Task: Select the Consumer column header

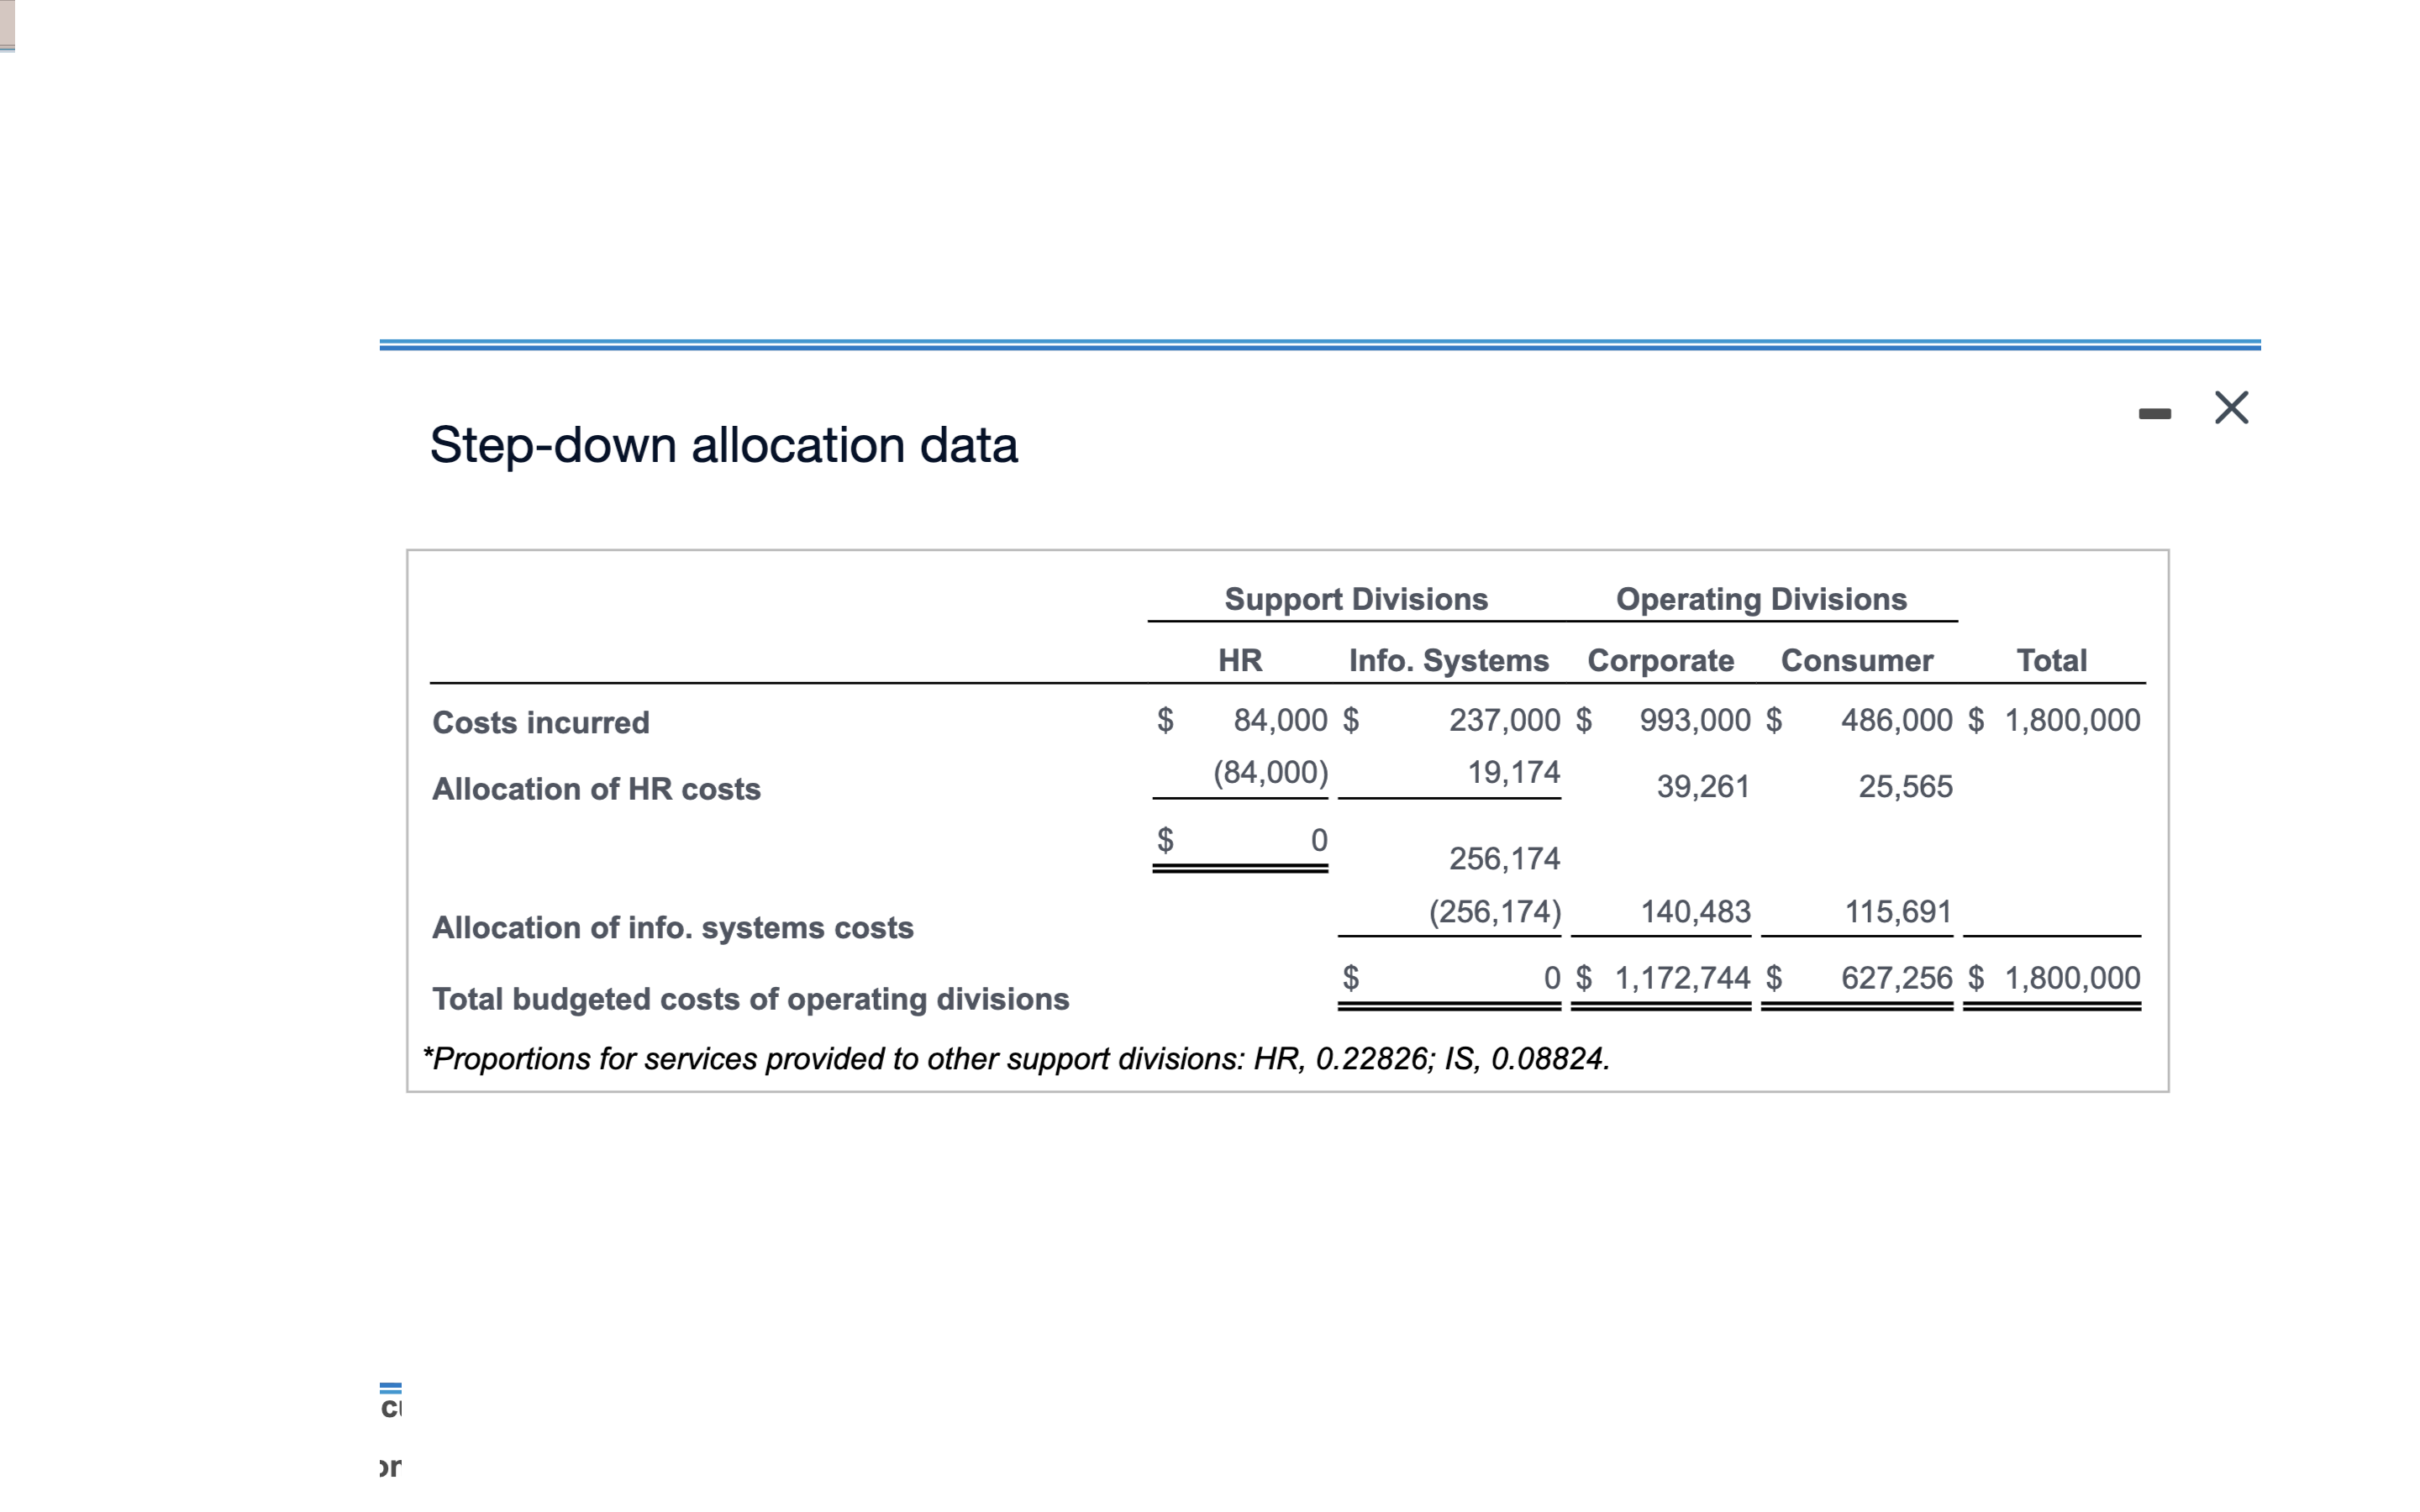Action: coord(1856,660)
